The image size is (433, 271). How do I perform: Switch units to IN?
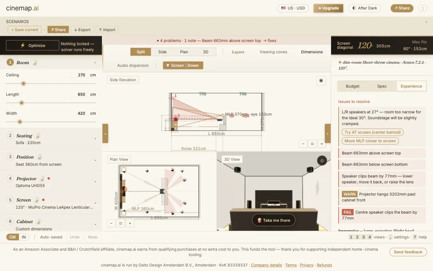tap(24, 237)
